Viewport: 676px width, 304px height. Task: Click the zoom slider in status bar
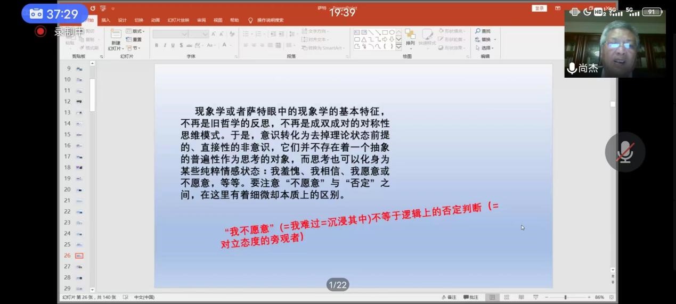tap(565, 297)
